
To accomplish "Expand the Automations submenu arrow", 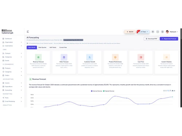I will [x=21, y=46].
